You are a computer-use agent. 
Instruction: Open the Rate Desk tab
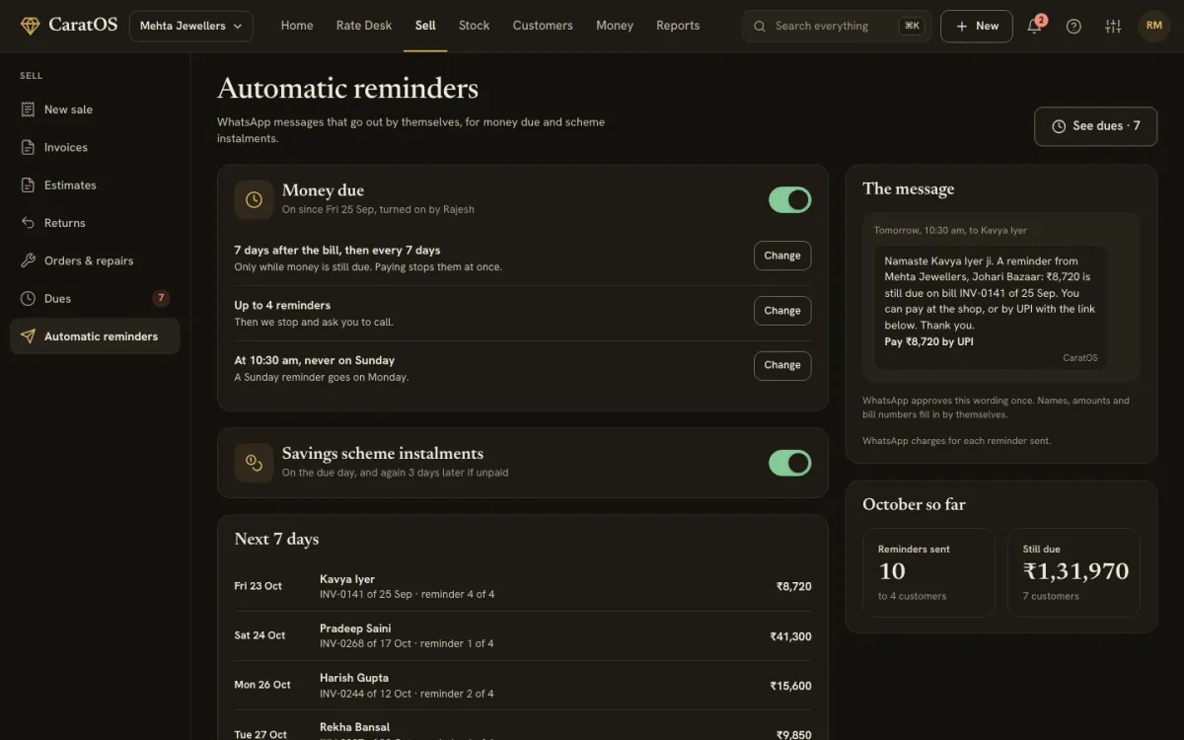364,26
